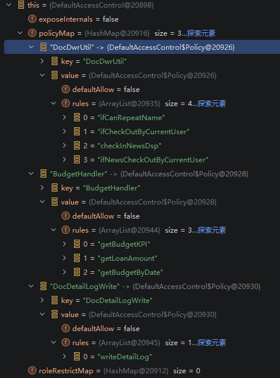The height and width of the screenshot is (378, 280).
Task: Click the object icon next to "this" variable
Action: click(21, 5)
